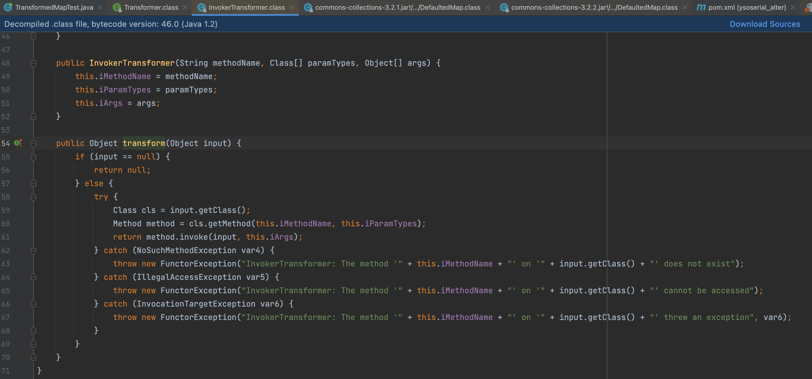Viewport: 812px width, 379px height.
Task: Switch to pom.xml (ysoserial_alter) tab
Action: [747, 7]
